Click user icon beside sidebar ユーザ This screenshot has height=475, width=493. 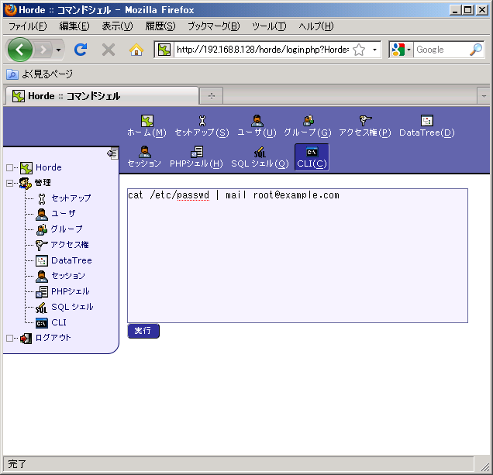coord(42,214)
